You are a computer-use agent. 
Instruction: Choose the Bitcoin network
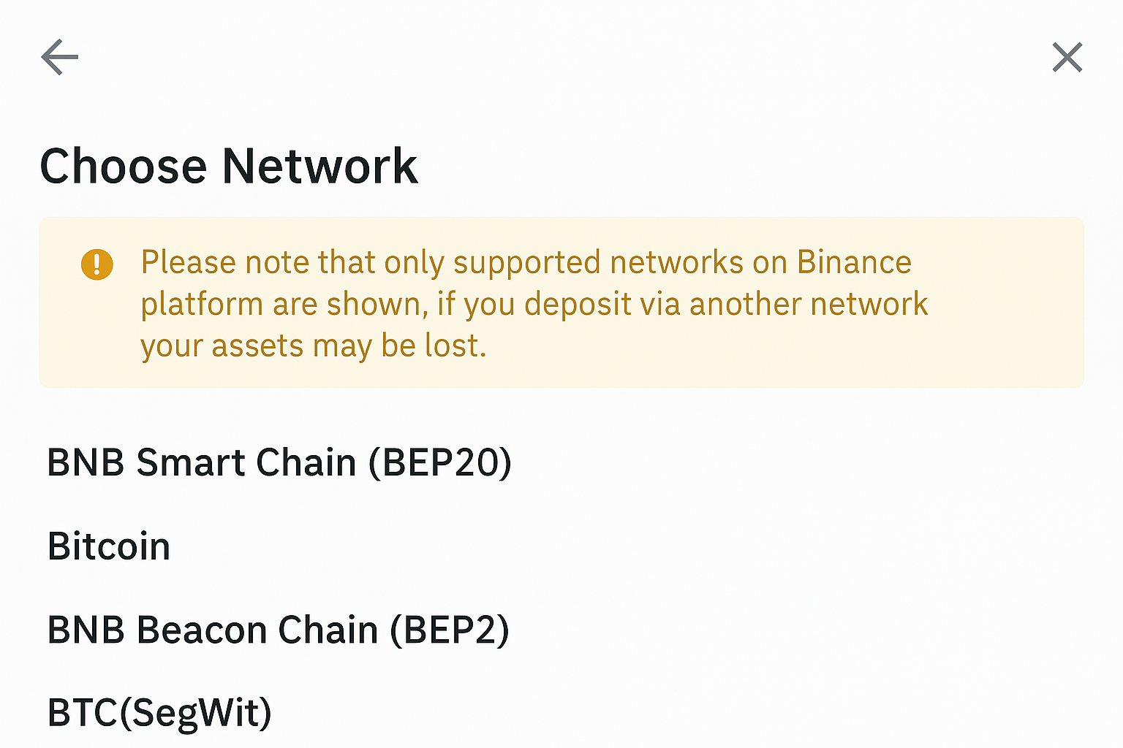coord(108,546)
